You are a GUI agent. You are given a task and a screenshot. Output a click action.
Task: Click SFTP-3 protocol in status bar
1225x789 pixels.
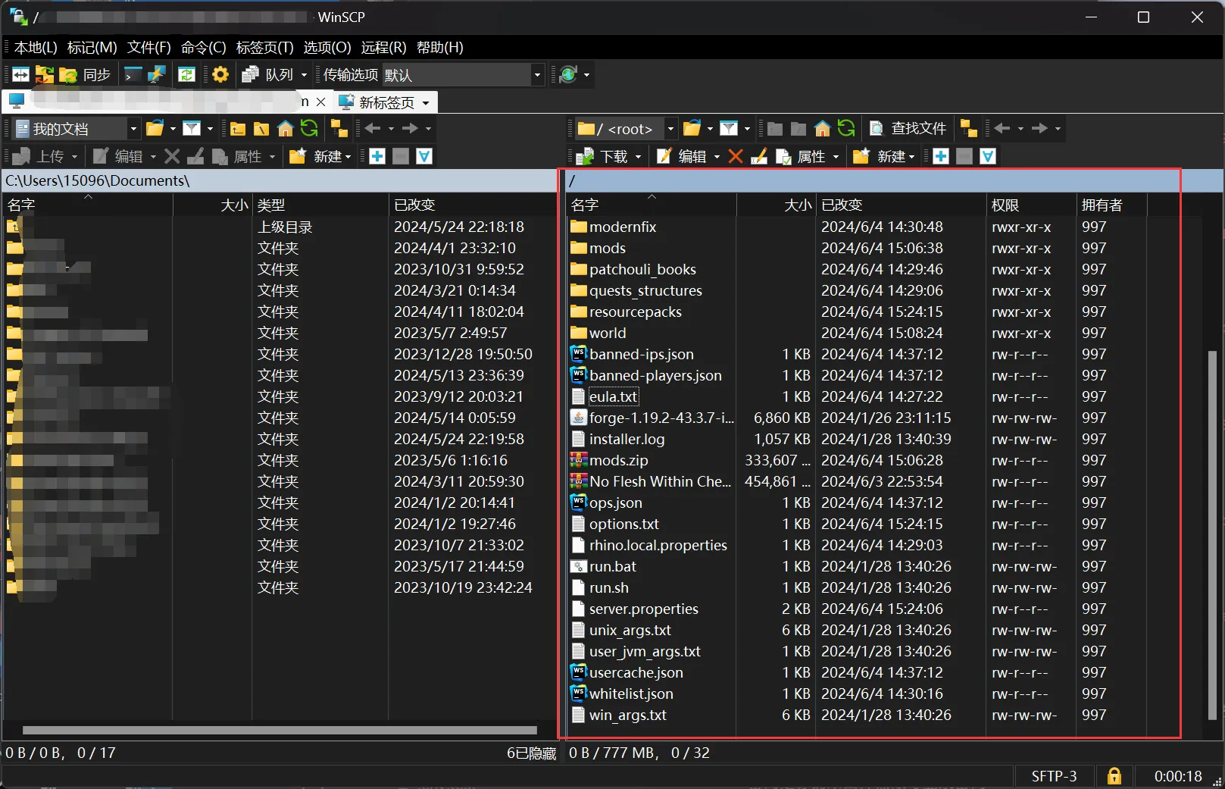coord(1054,776)
